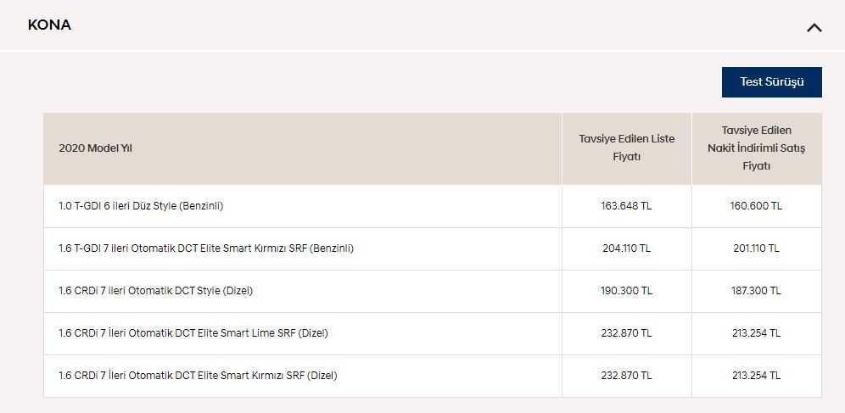Click the 163.648 TL list price

coord(626,206)
